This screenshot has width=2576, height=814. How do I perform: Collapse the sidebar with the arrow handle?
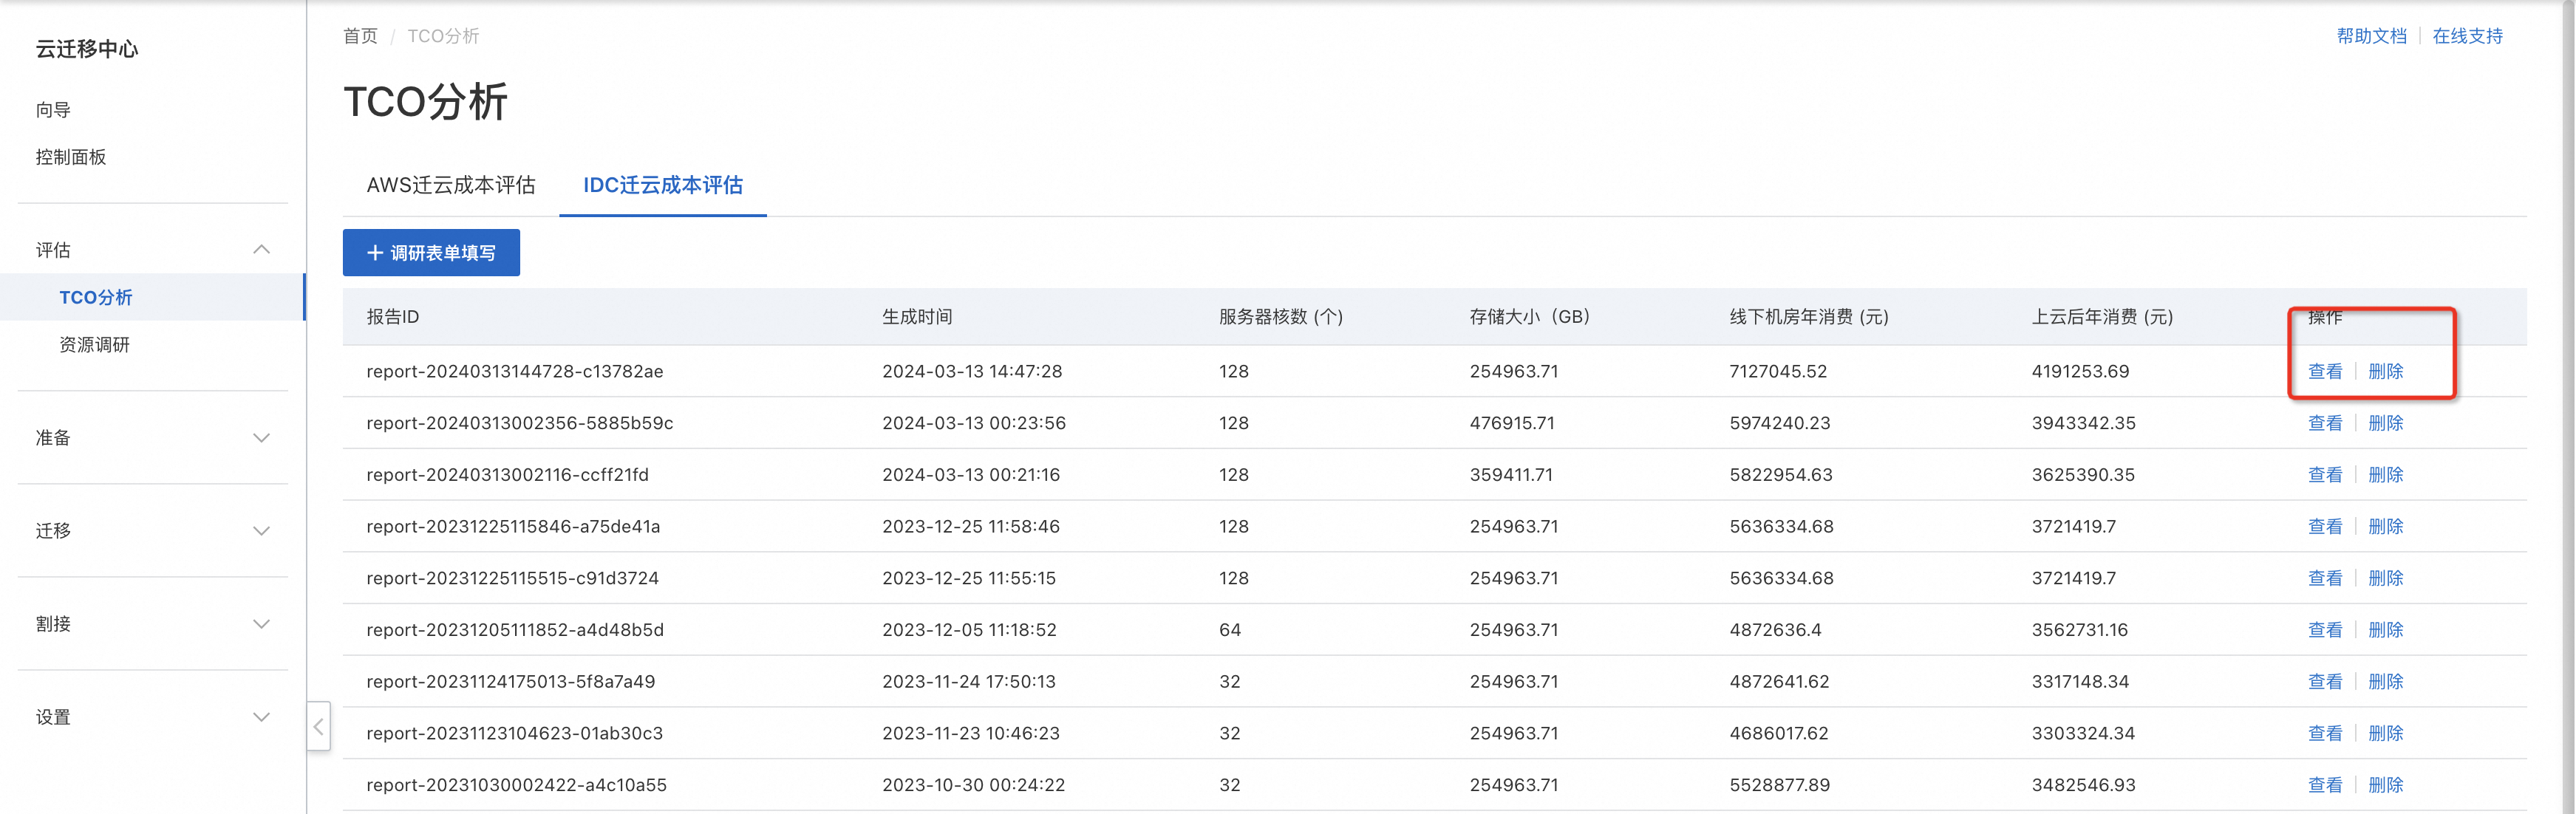(x=318, y=727)
